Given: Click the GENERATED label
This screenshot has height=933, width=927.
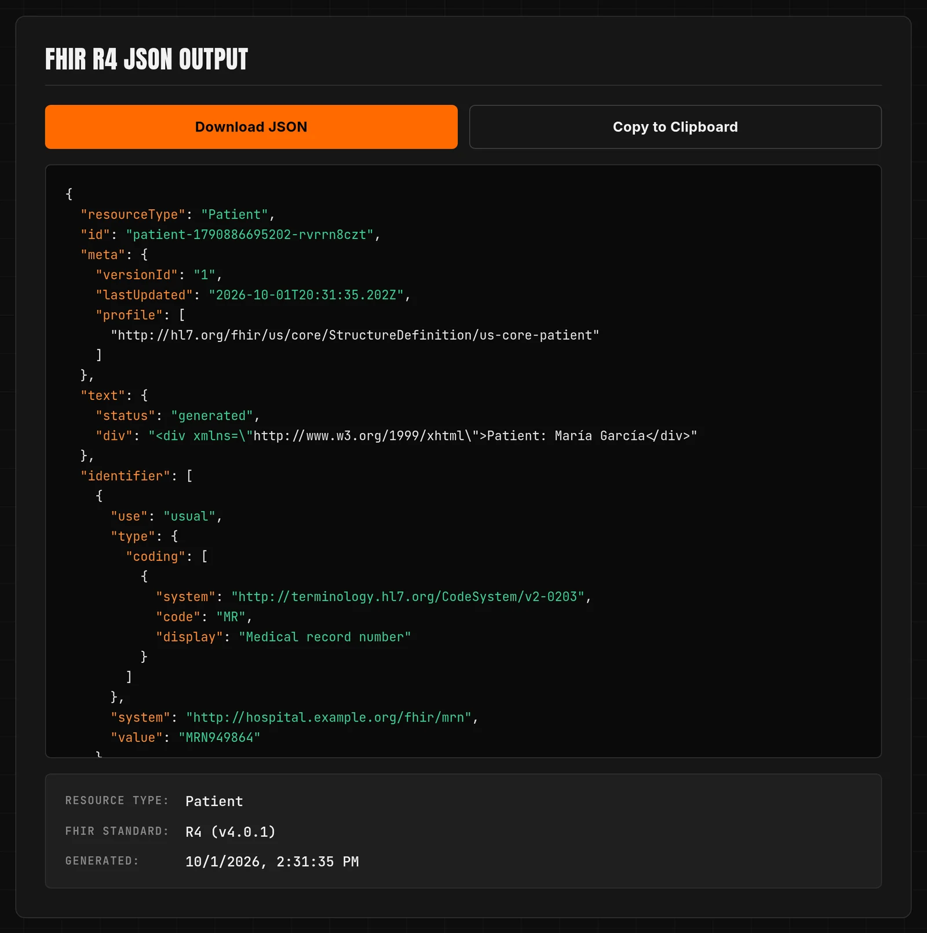Looking at the screenshot, I should coord(102,861).
